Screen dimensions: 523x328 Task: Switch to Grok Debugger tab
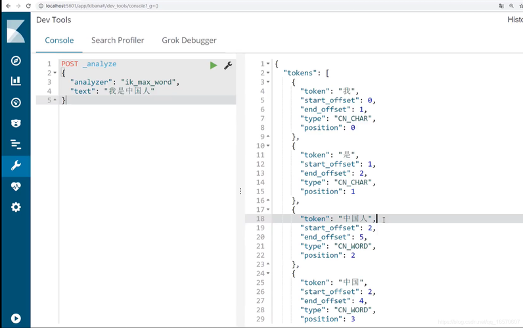tap(189, 40)
